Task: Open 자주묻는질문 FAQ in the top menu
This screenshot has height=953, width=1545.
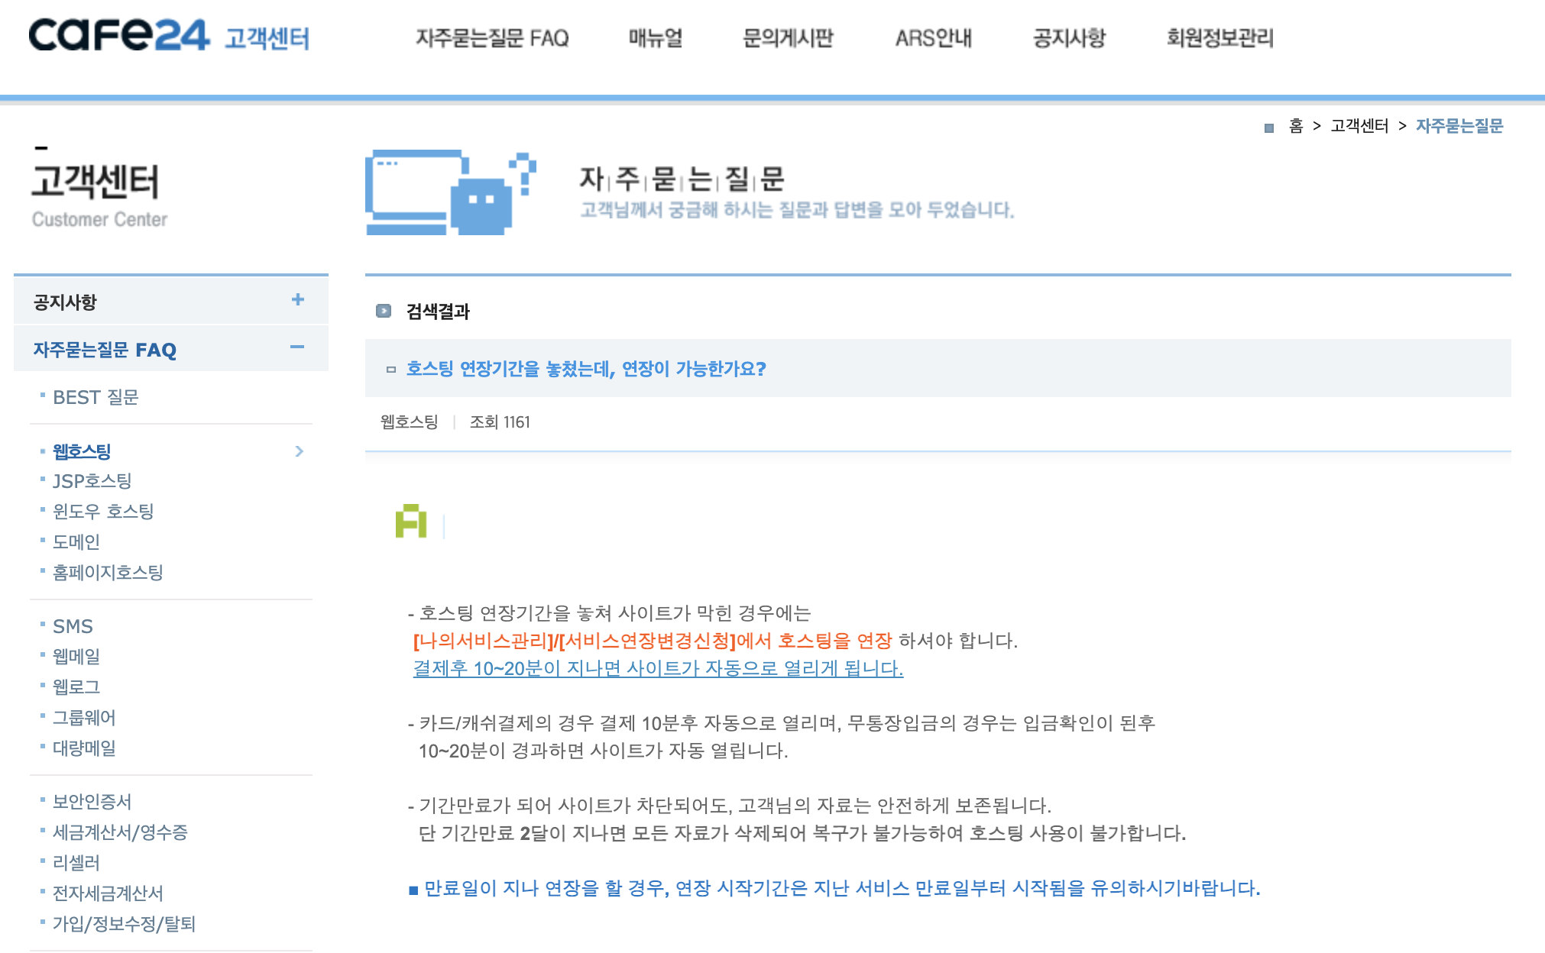Action: click(x=492, y=37)
